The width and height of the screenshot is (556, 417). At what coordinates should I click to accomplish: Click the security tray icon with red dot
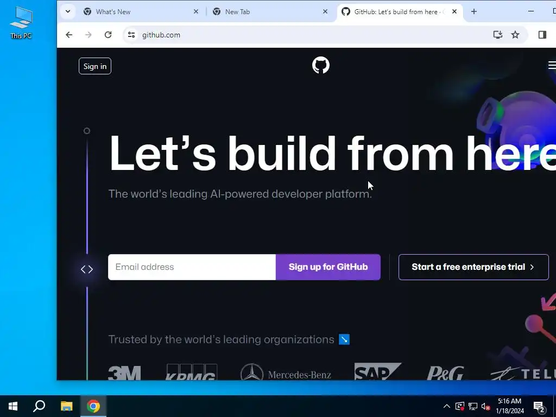click(x=460, y=406)
